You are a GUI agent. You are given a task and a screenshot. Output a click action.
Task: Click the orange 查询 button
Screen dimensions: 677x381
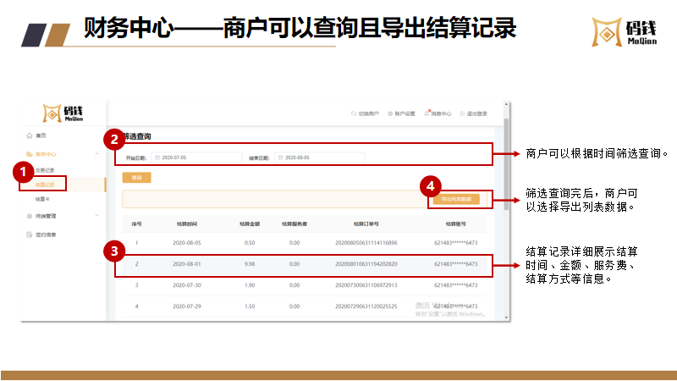[136, 178]
